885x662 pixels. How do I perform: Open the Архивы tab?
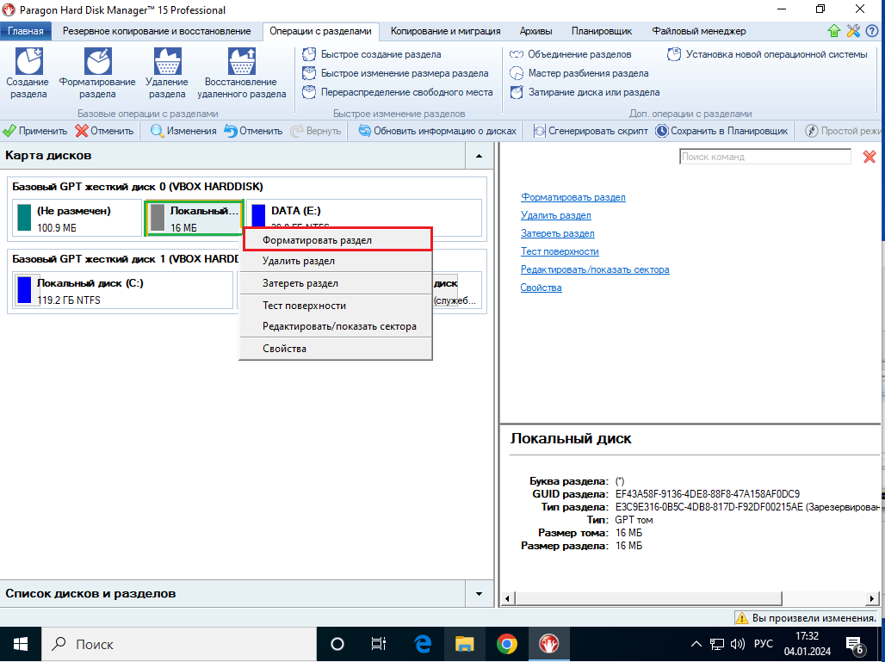[x=535, y=31]
